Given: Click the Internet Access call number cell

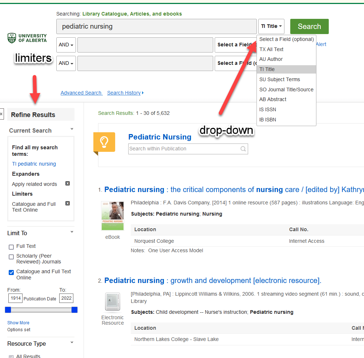Looking at the screenshot, I should click(307, 241).
